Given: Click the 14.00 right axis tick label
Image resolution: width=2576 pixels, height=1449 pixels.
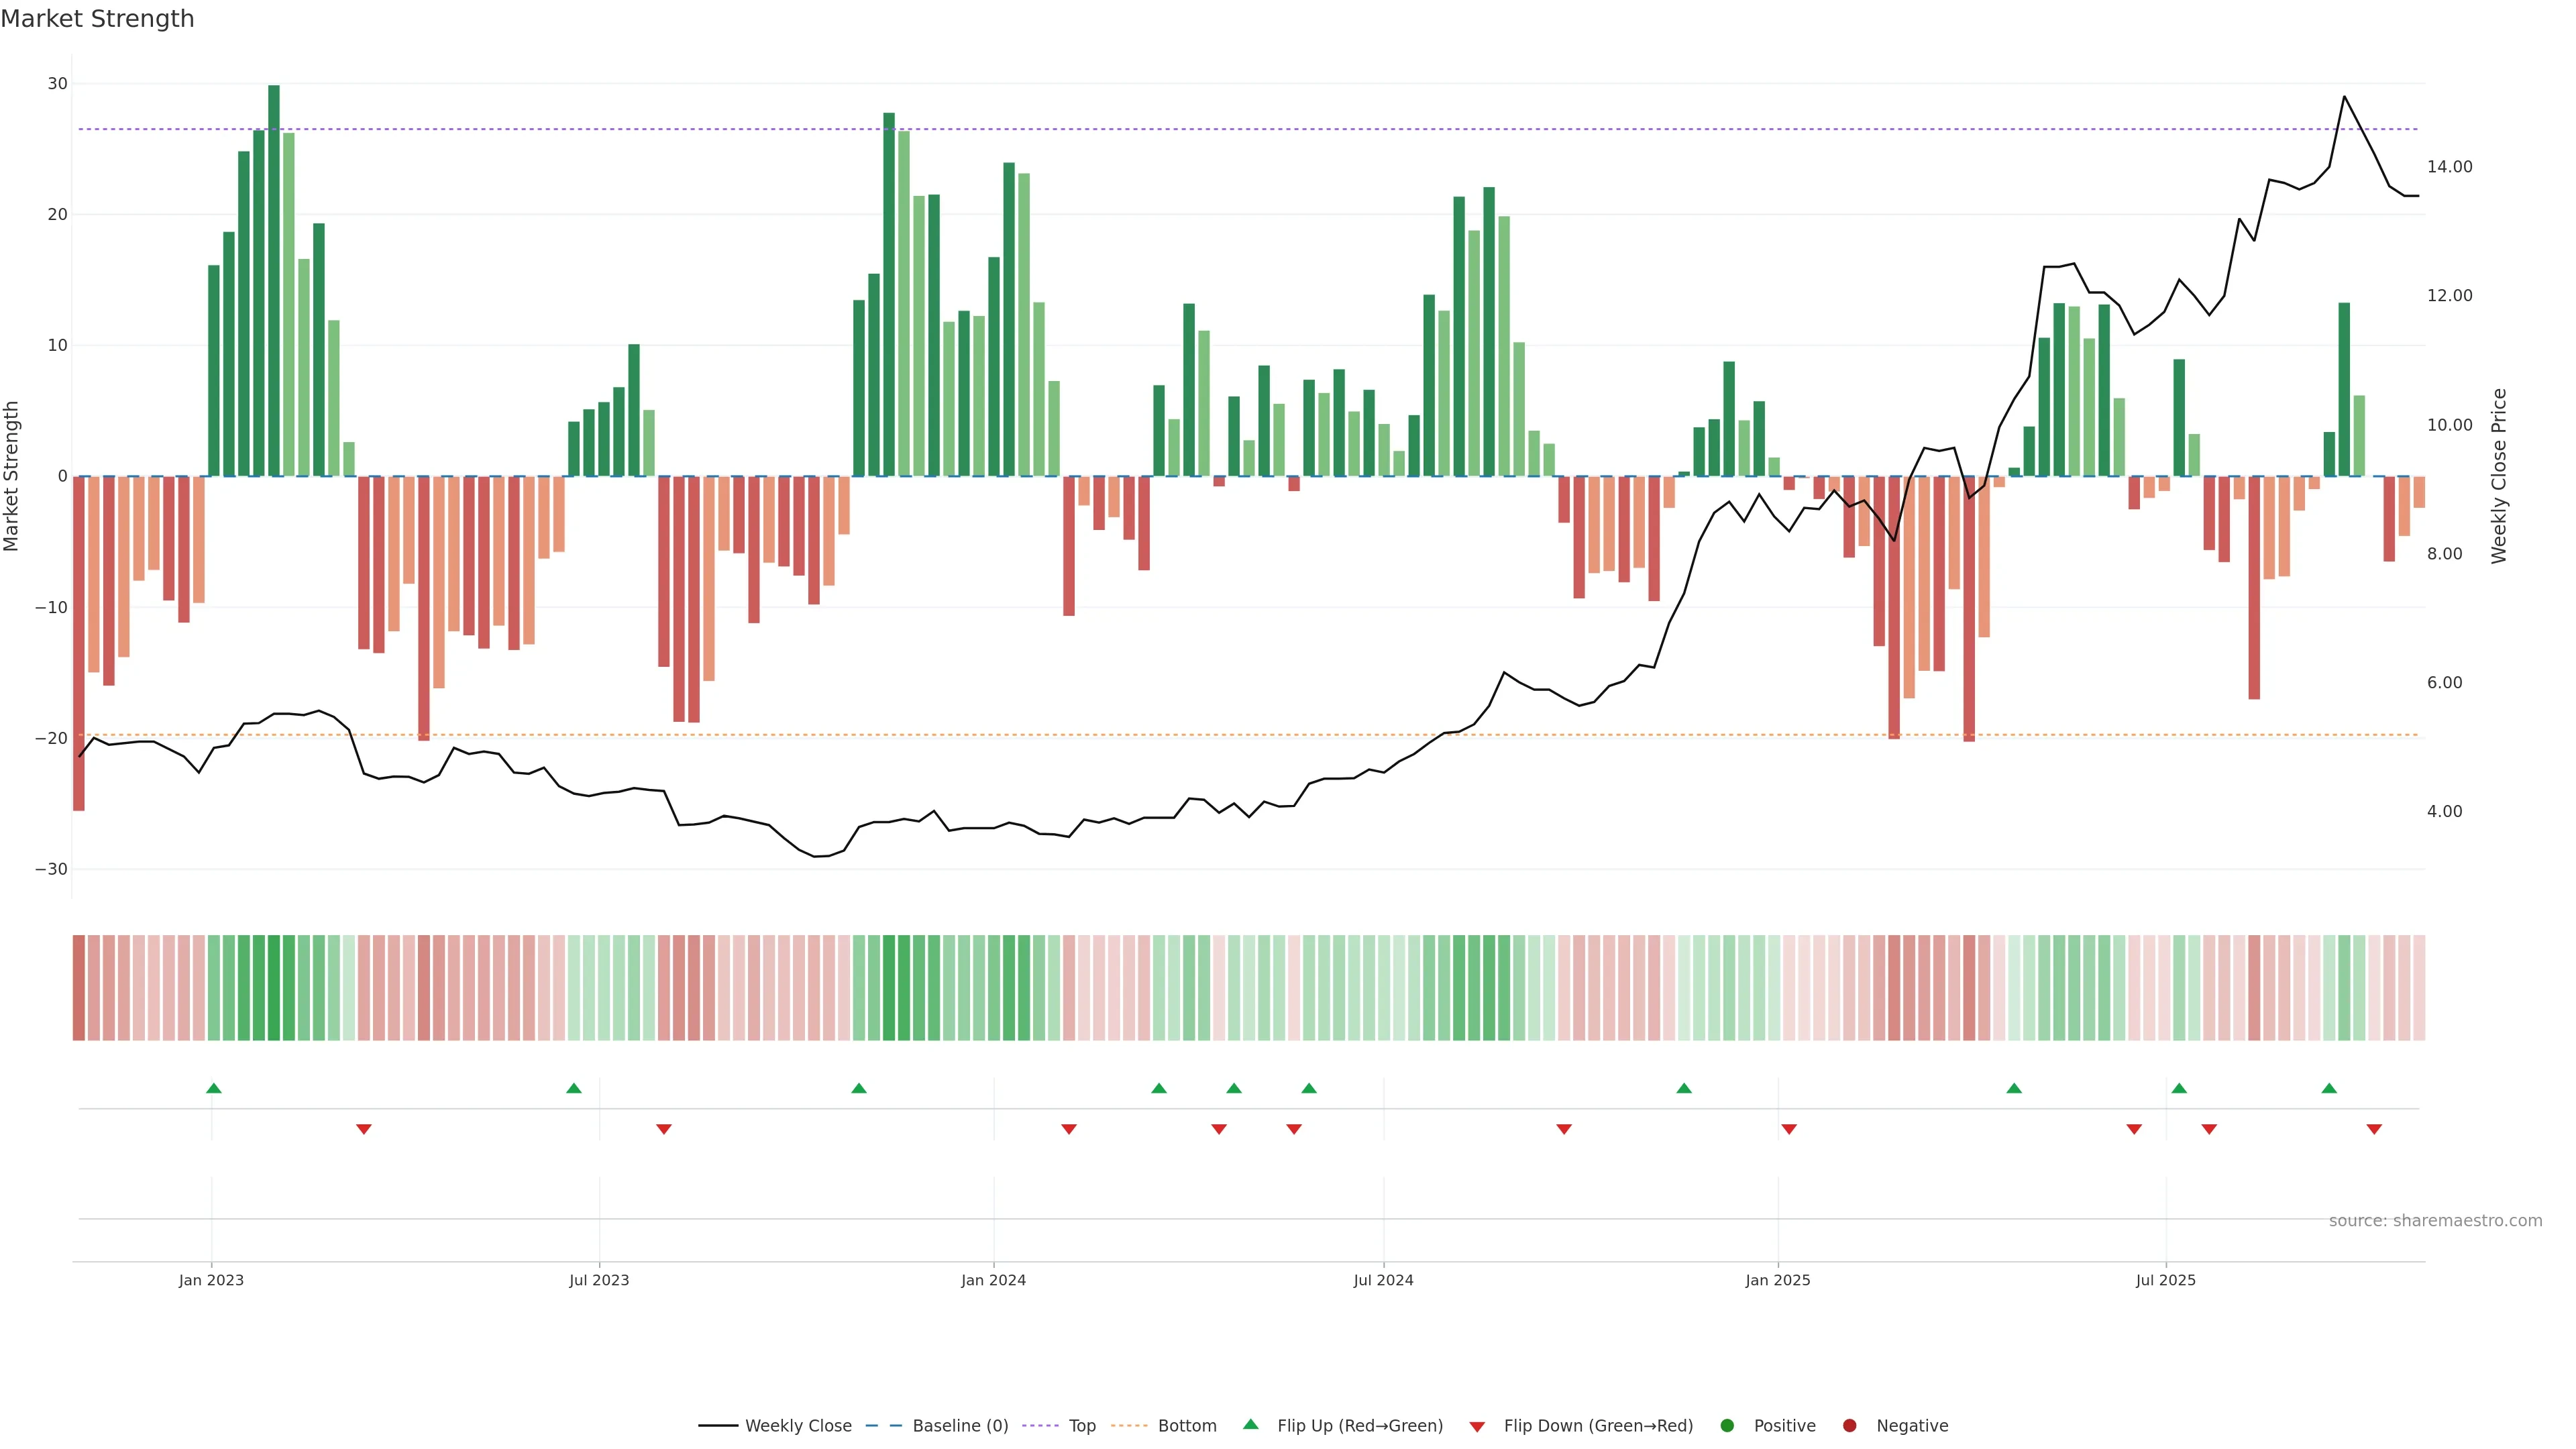Looking at the screenshot, I should coord(2449,167).
